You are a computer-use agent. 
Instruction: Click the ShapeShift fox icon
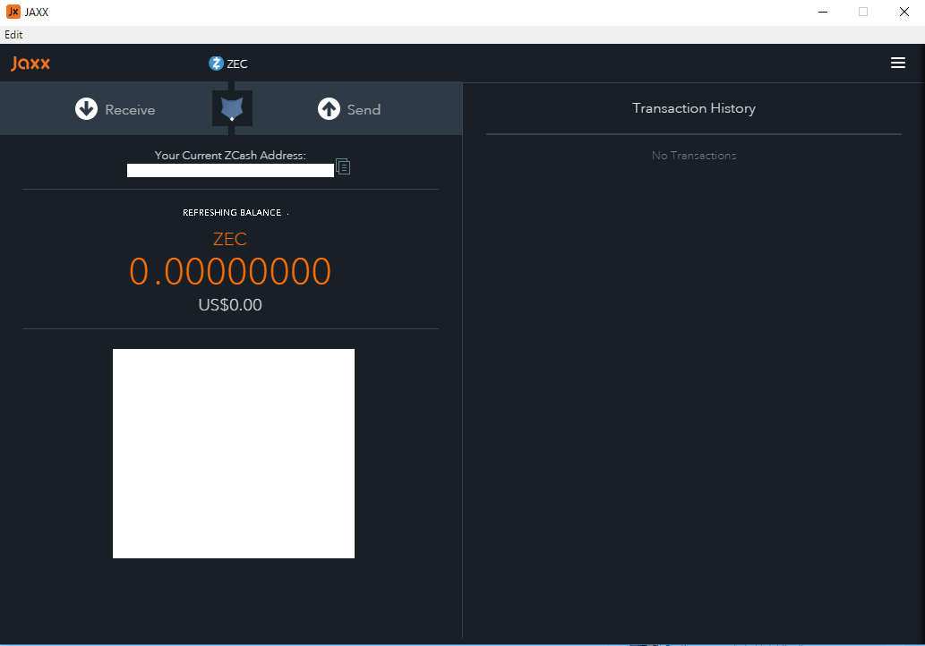point(232,108)
